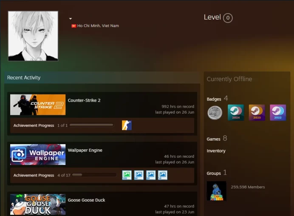Open the Steam 2022 year badge
Screen dimensions: 294x216
[x=278, y=113]
